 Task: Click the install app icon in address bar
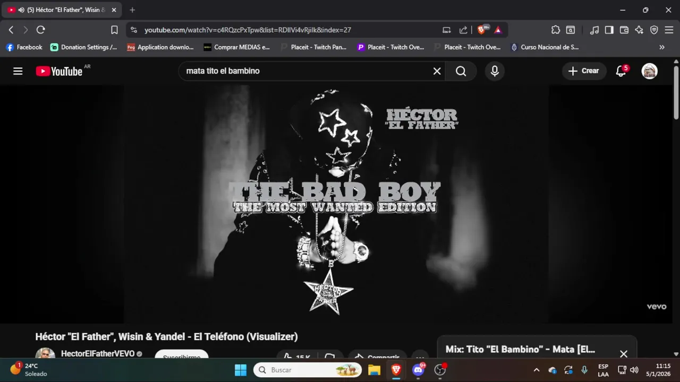(x=447, y=30)
